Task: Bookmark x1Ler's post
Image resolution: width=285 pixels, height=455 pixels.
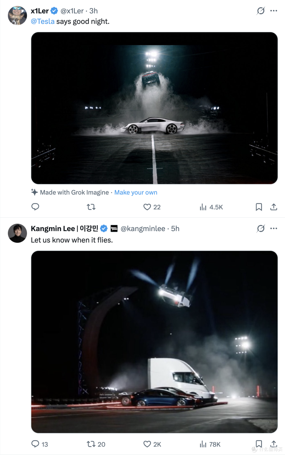Action: point(259,207)
